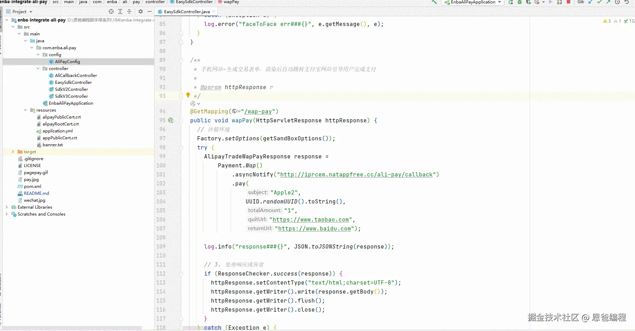Click the profiler run icon

(537, 2)
